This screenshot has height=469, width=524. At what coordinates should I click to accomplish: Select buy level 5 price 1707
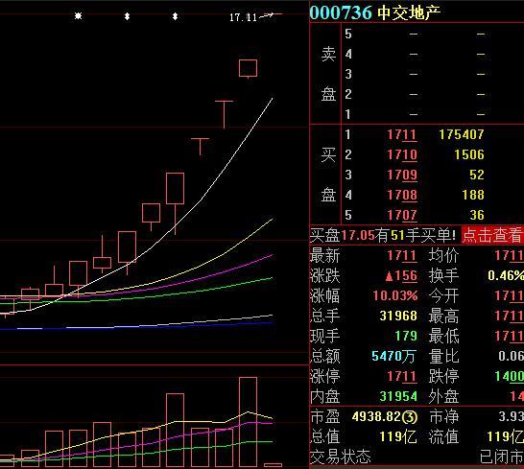pos(402,215)
